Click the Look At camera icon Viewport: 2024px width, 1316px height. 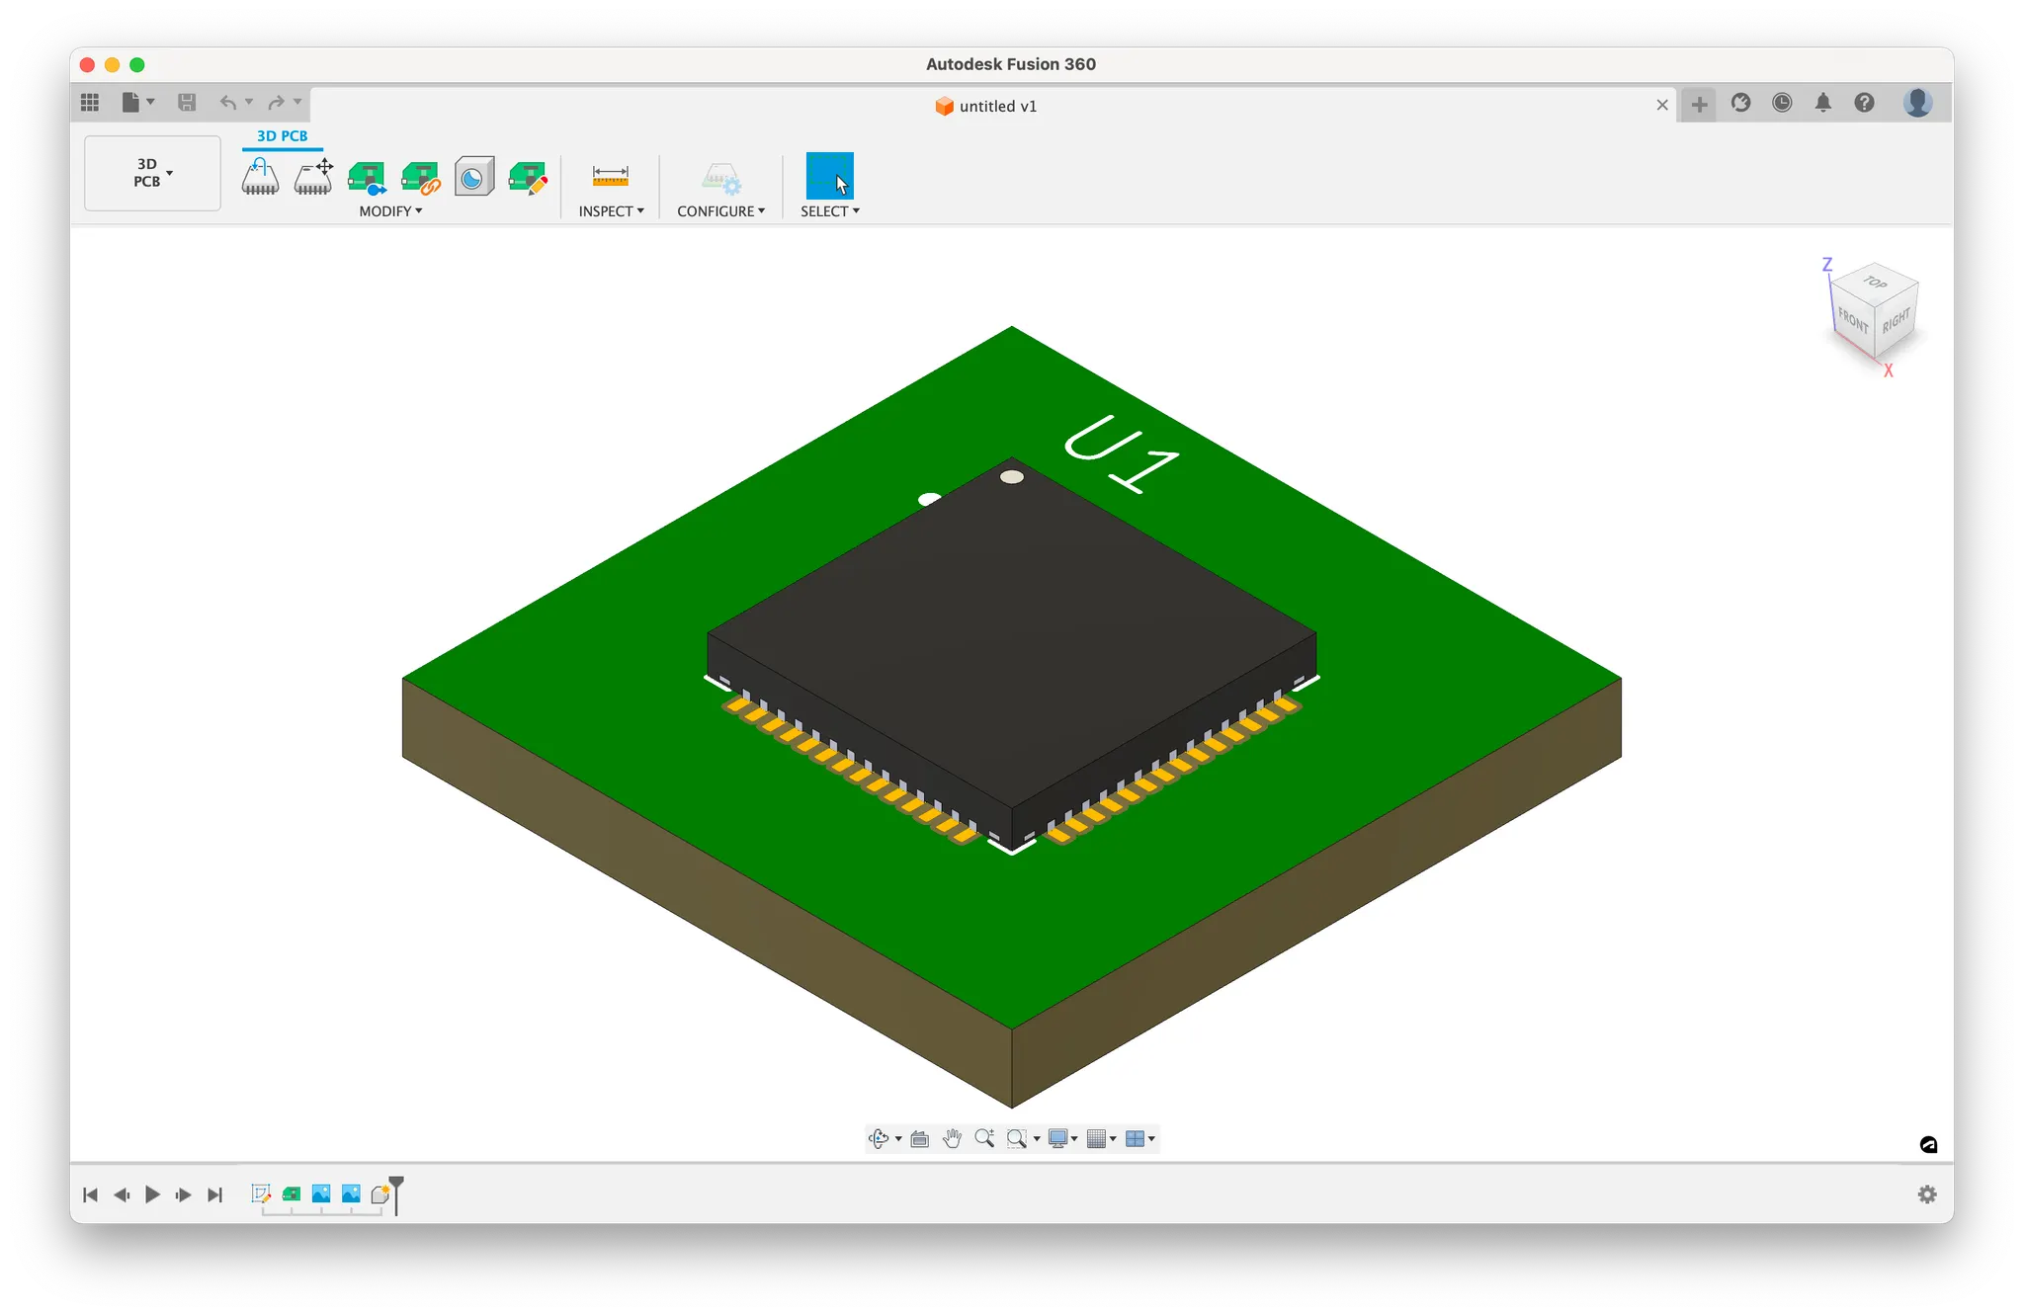pos(919,1139)
